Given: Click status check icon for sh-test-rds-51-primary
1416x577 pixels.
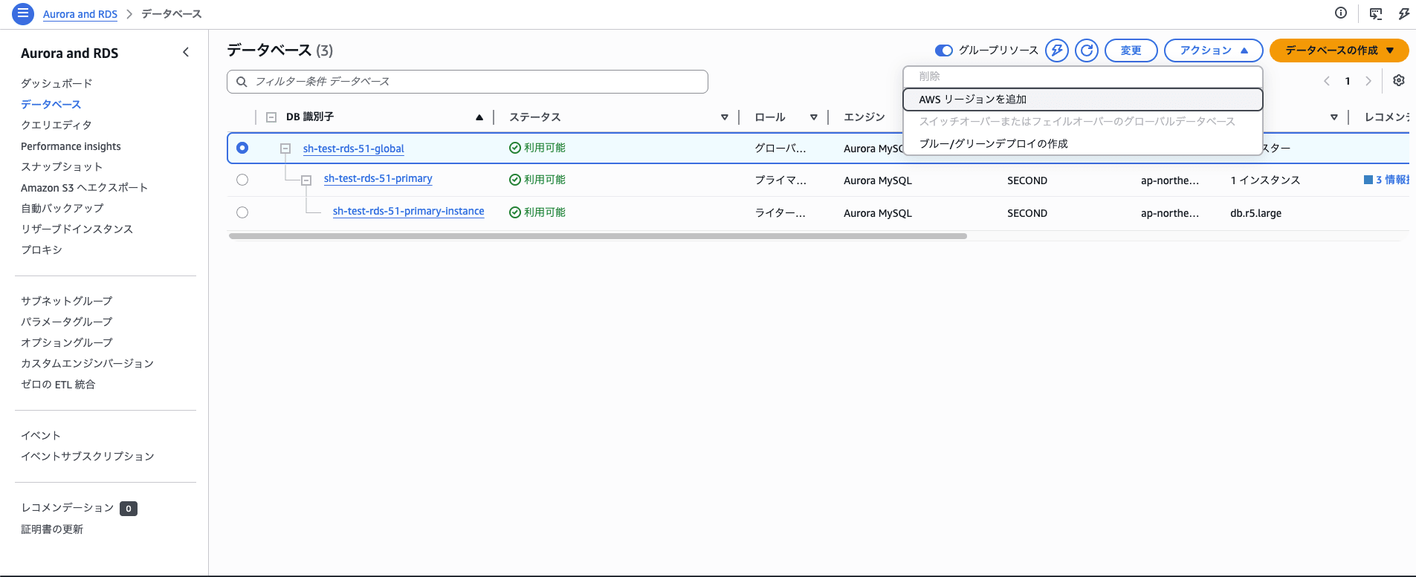Looking at the screenshot, I should pos(514,180).
